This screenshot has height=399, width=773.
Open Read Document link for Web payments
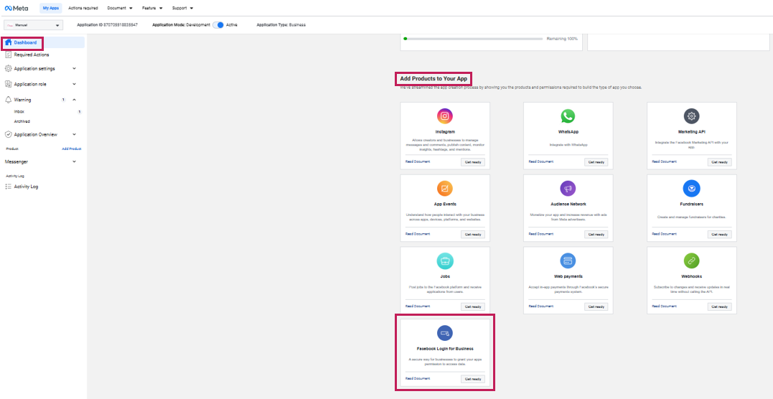[540, 306]
